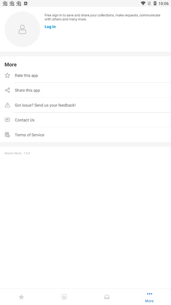171x305 pixels.
Task: Click the Log in link
Action: 50,27
